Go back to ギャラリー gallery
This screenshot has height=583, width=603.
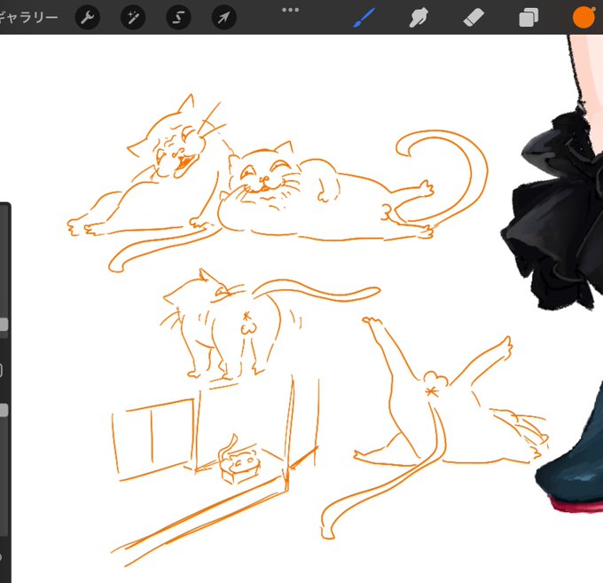(x=28, y=18)
